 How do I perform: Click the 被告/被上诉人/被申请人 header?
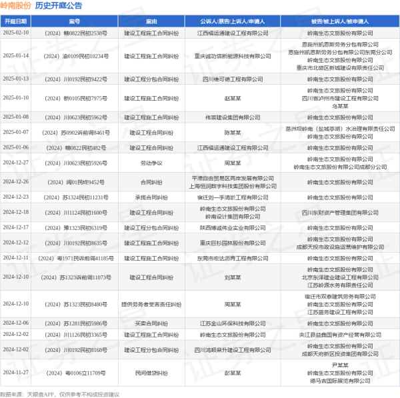point(340,21)
